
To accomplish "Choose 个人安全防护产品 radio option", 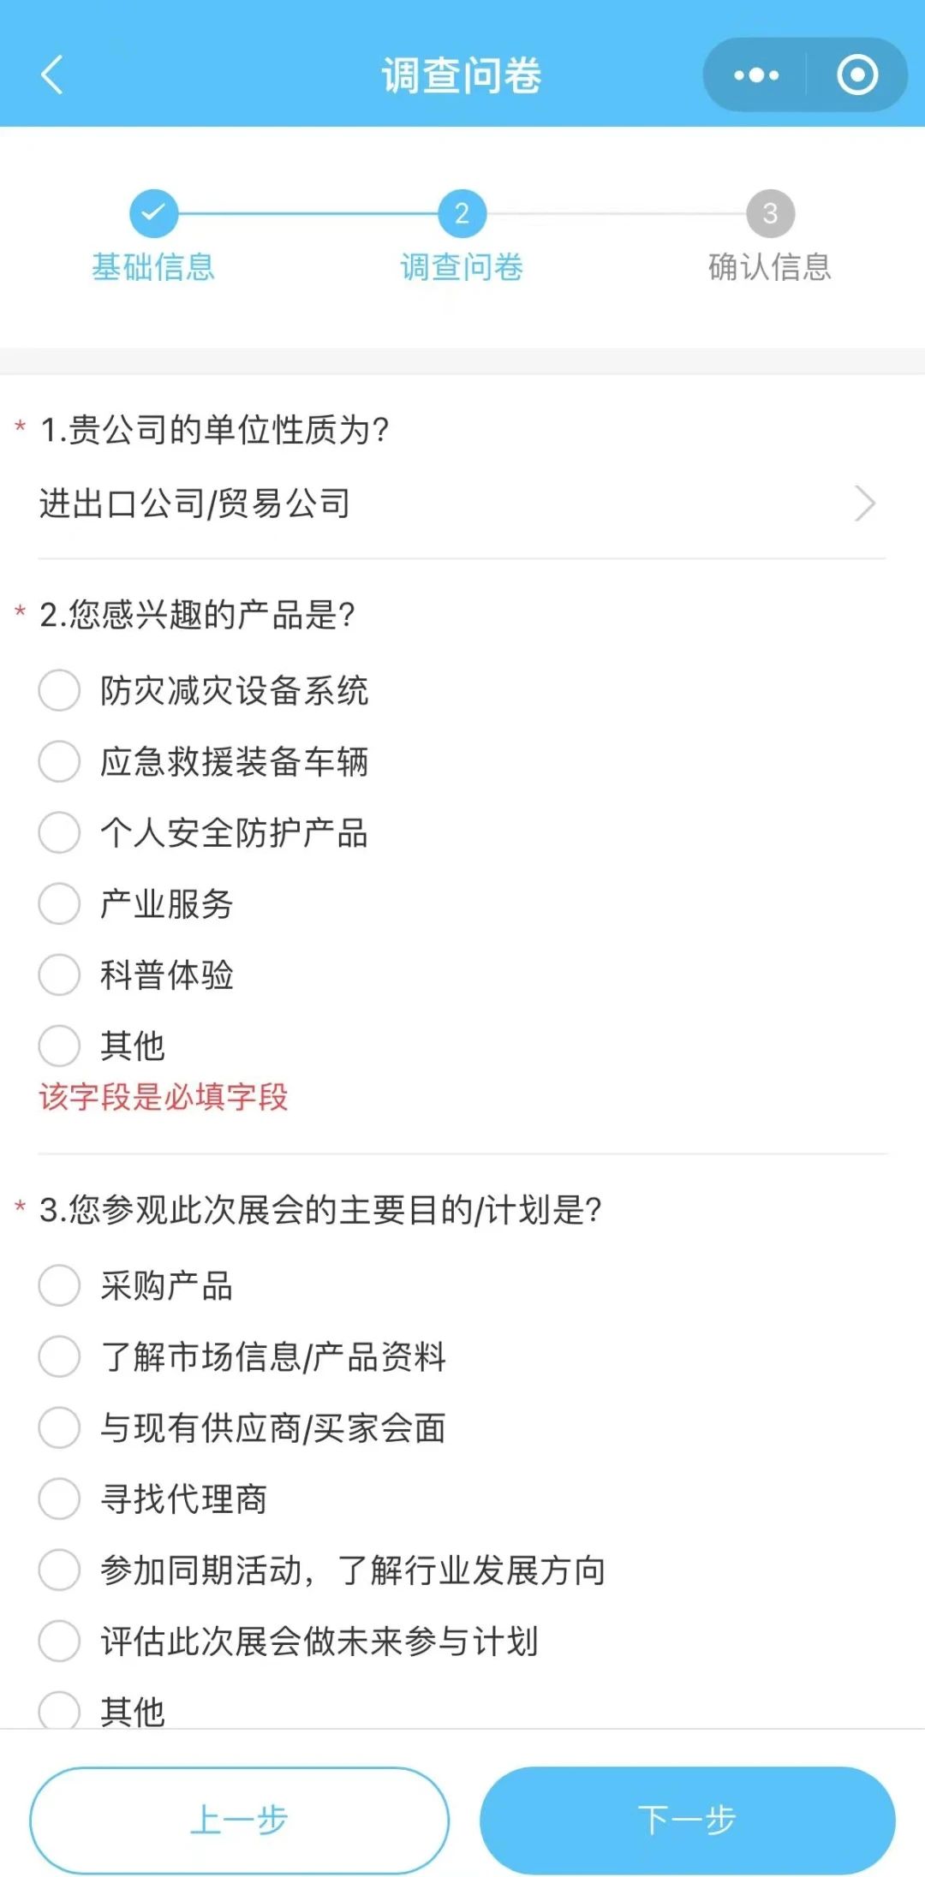I will click(59, 832).
